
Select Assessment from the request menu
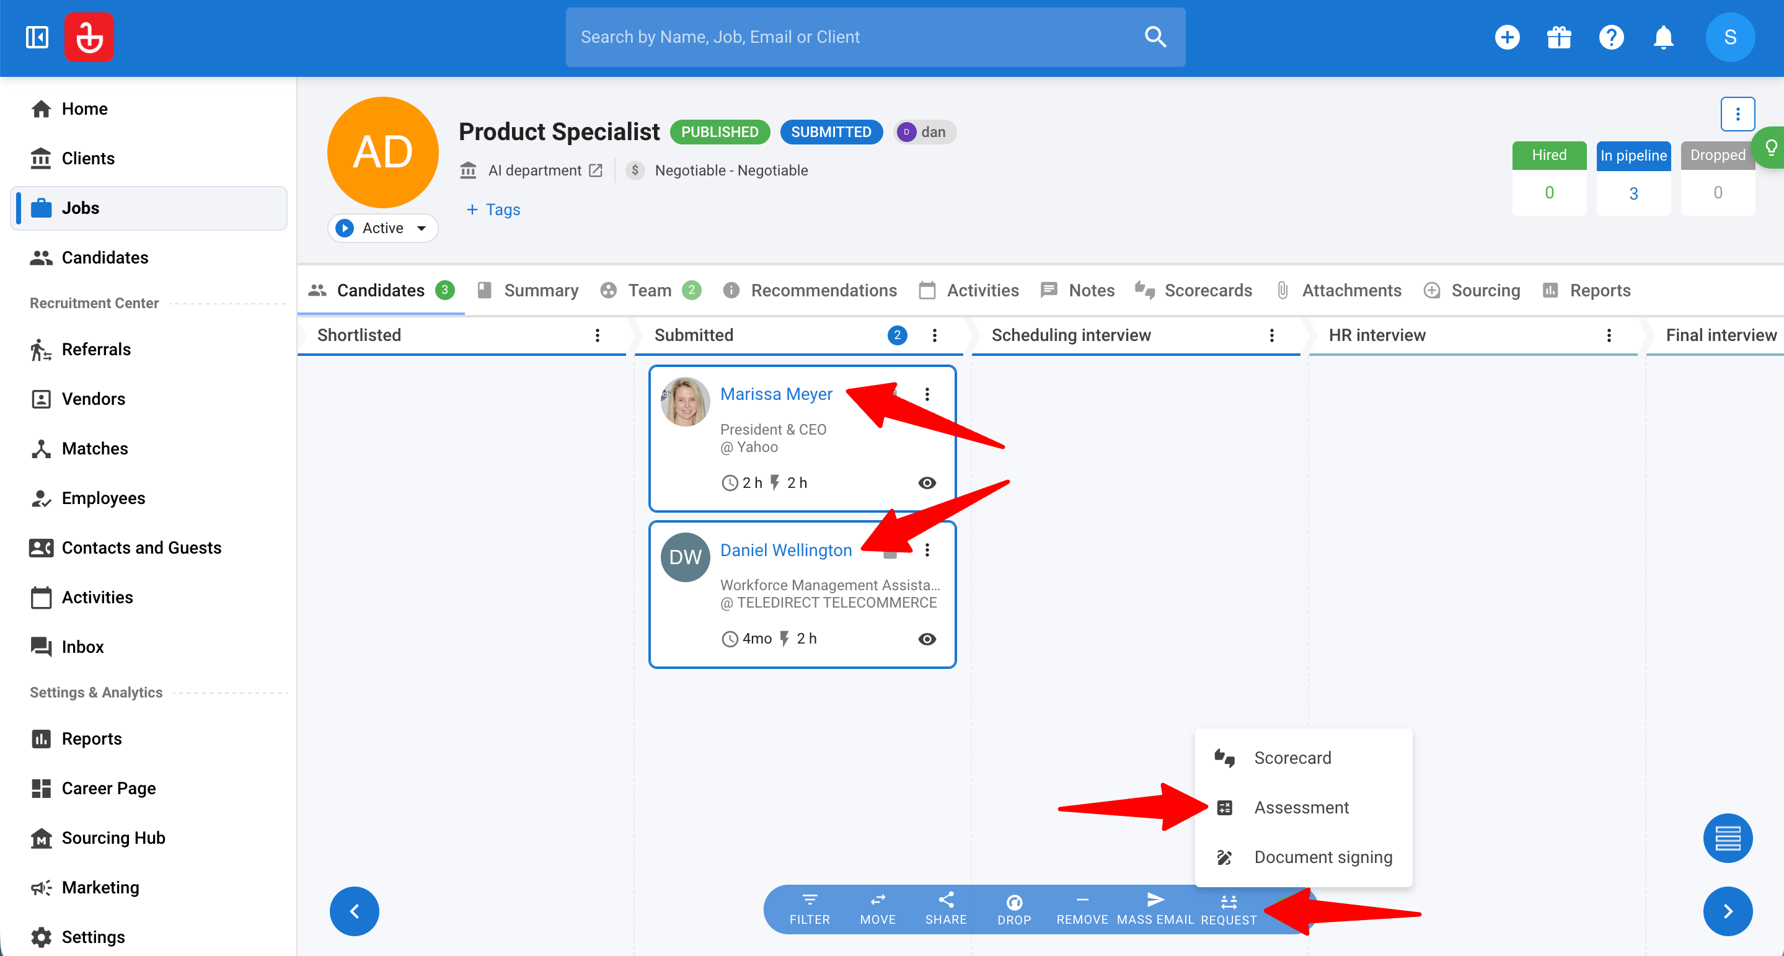click(x=1303, y=808)
